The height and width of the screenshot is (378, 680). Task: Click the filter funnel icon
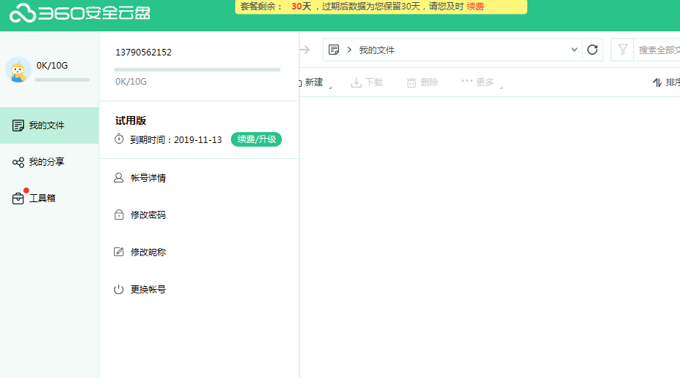tap(622, 50)
